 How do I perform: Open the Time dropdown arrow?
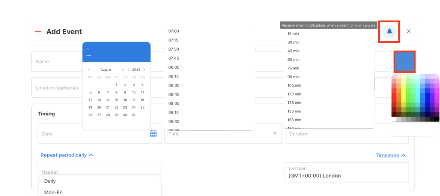pyautogui.click(x=275, y=134)
